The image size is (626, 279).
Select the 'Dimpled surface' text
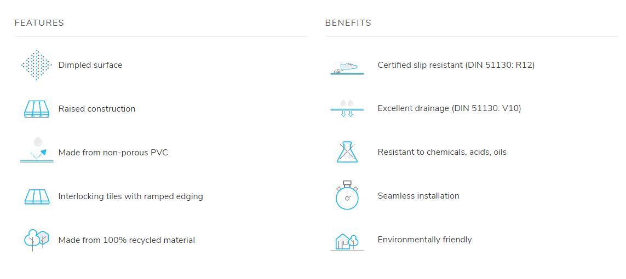(90, 65)
